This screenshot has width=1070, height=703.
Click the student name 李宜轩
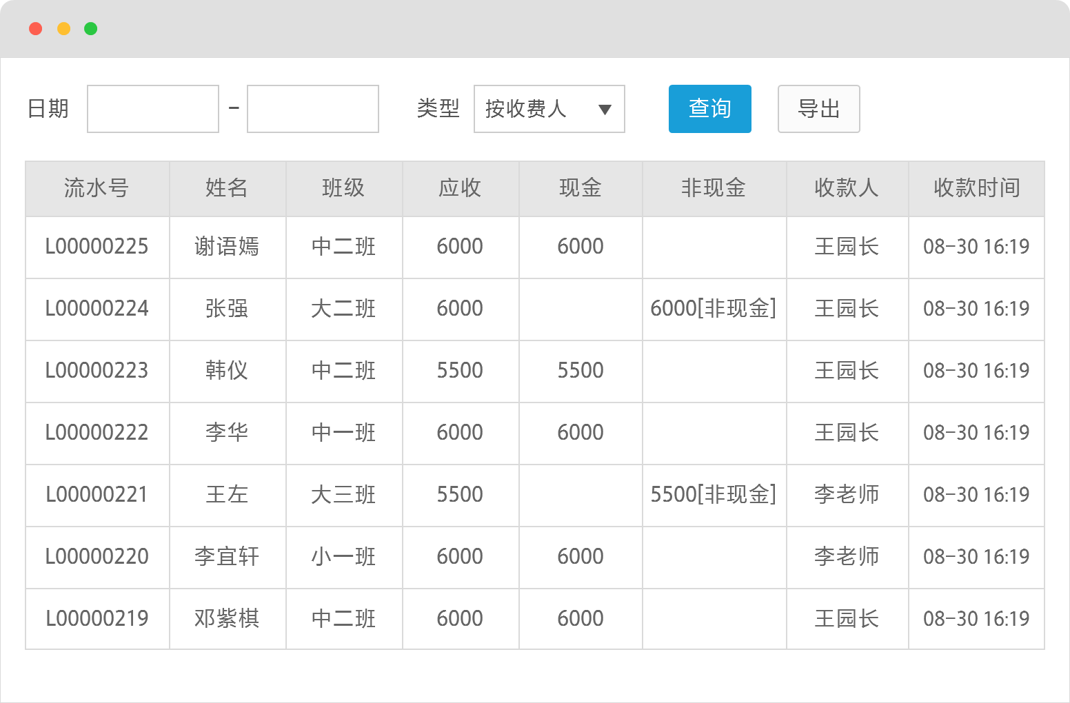(227, 557)
